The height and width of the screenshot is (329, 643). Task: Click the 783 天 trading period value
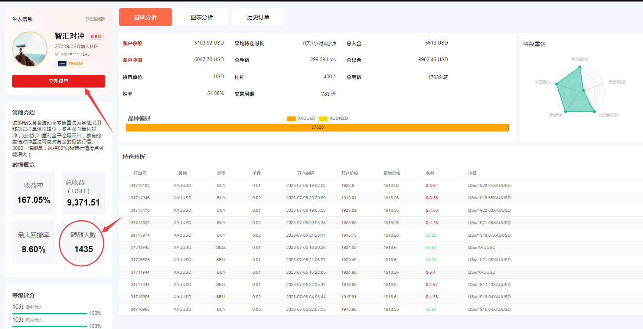[x=329, y=94]
